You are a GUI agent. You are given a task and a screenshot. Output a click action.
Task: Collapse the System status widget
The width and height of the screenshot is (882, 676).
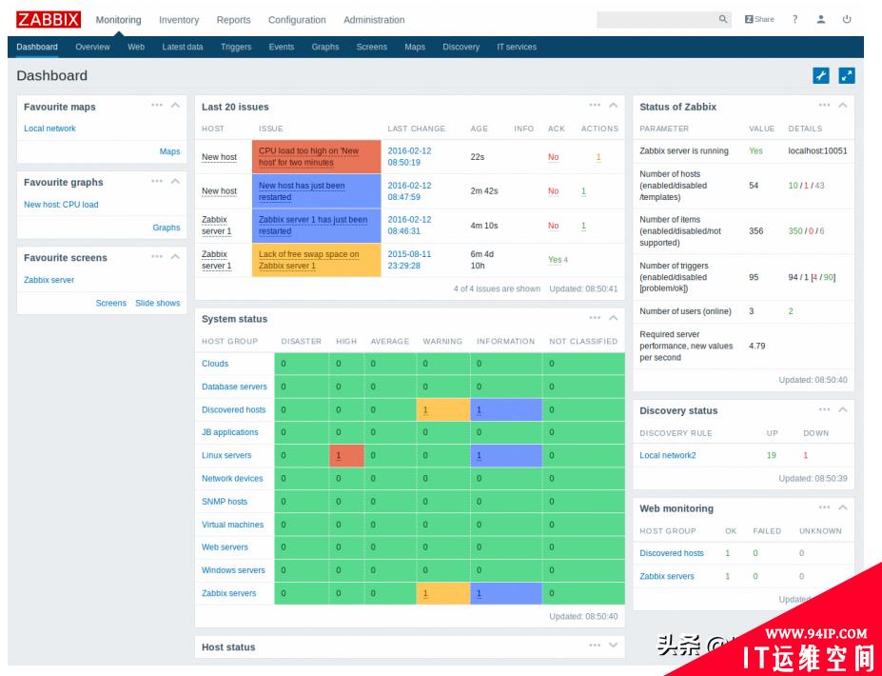pos(613,318)
